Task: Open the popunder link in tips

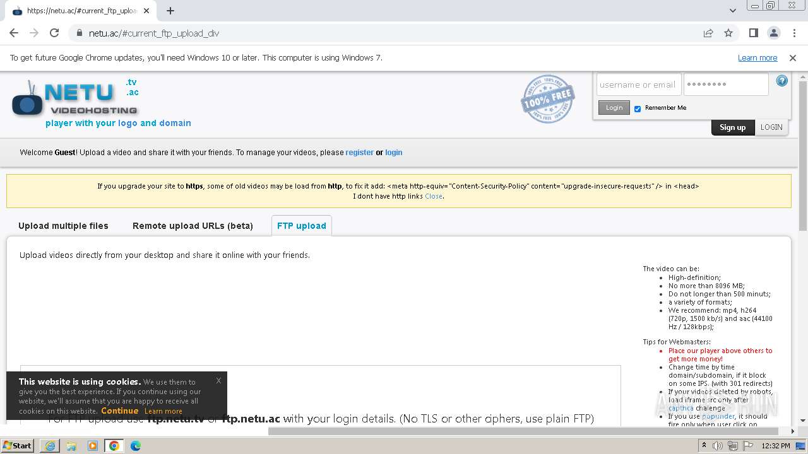Action: click(x=718, y=416)
